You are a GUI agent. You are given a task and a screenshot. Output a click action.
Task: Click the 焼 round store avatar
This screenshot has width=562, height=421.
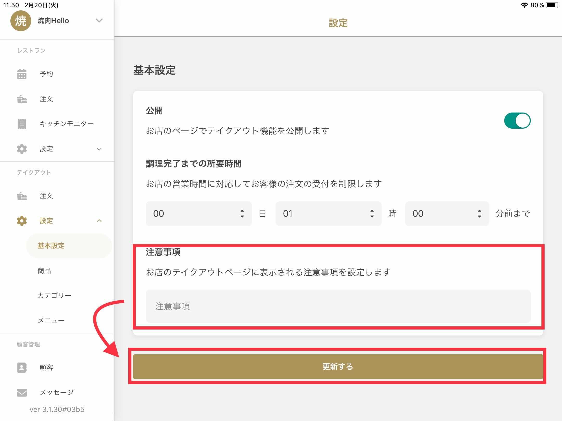pyautogui.click(x=21, y=21)
